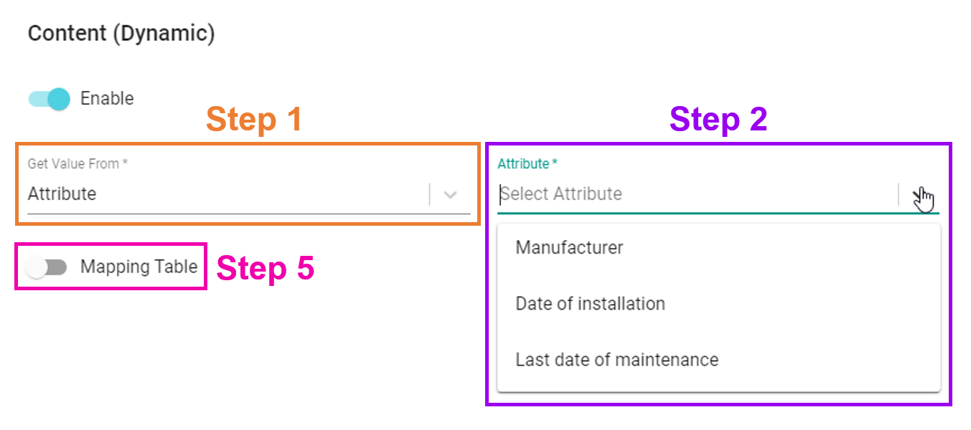
Task: Turn on the Mapping Table toggle
Action: pos(46,267)
